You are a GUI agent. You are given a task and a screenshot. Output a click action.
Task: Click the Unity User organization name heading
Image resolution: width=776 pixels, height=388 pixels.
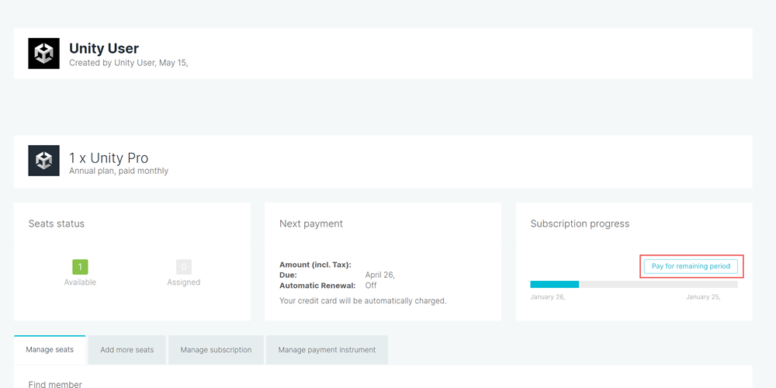click(104, 48)
